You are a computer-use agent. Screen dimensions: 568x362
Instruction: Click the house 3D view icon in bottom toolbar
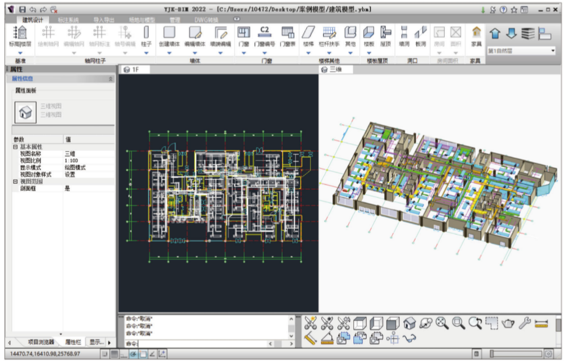[409, 323]
